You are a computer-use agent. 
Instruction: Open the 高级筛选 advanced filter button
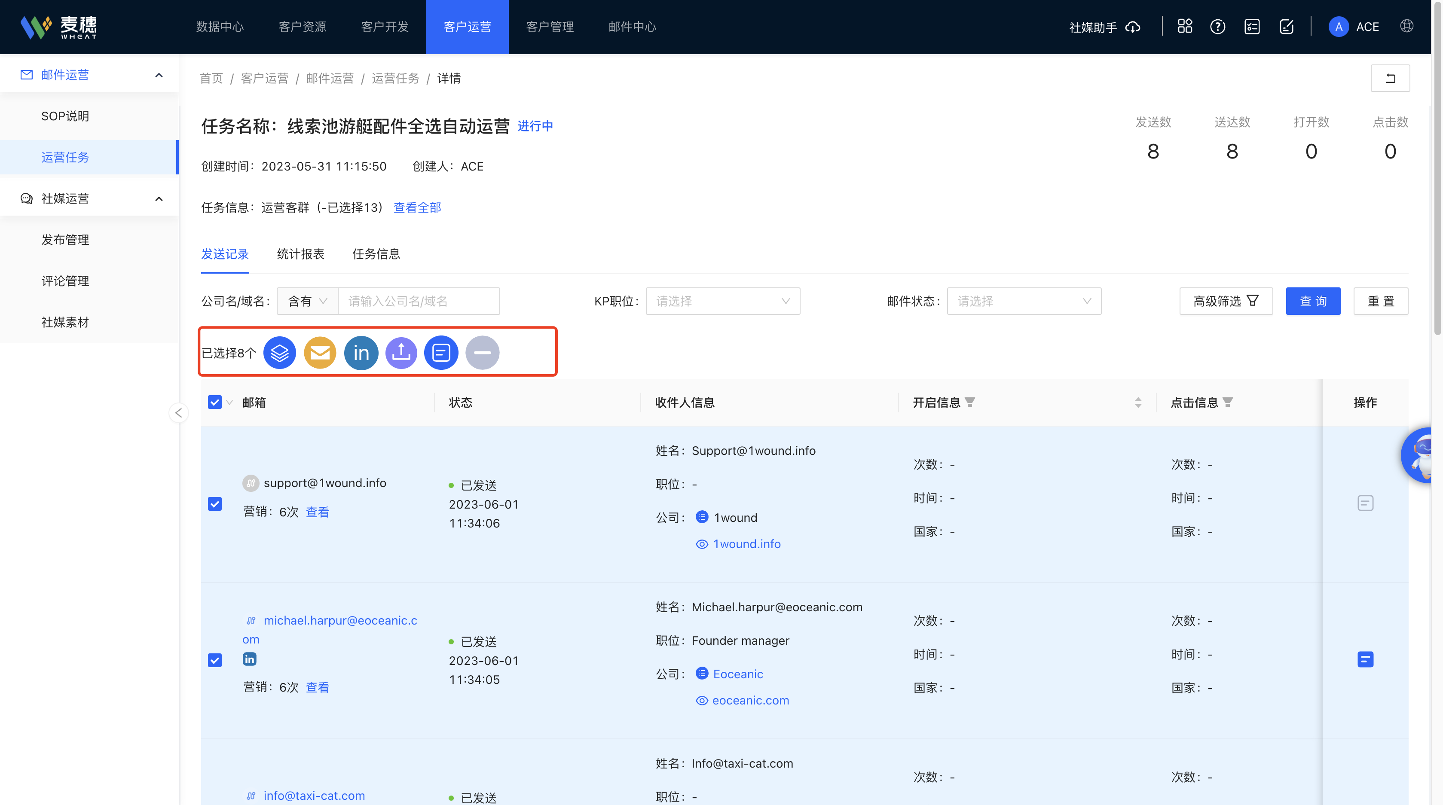click(x=1226, y=301)
